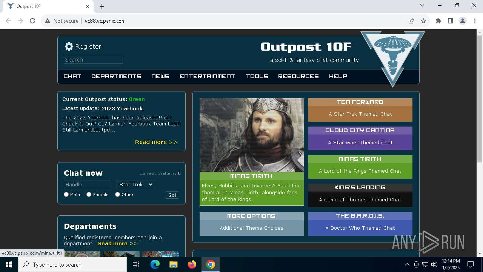Open the ENTERTAINMENT menu
The width and height of the screenshot is (483, 272).
point(208,76)
